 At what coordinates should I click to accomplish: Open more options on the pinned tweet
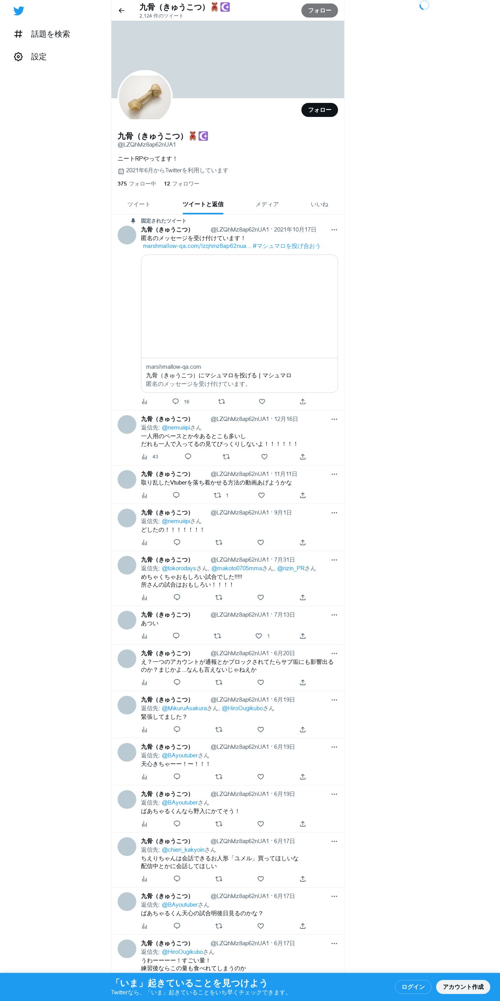pos(334,230)
